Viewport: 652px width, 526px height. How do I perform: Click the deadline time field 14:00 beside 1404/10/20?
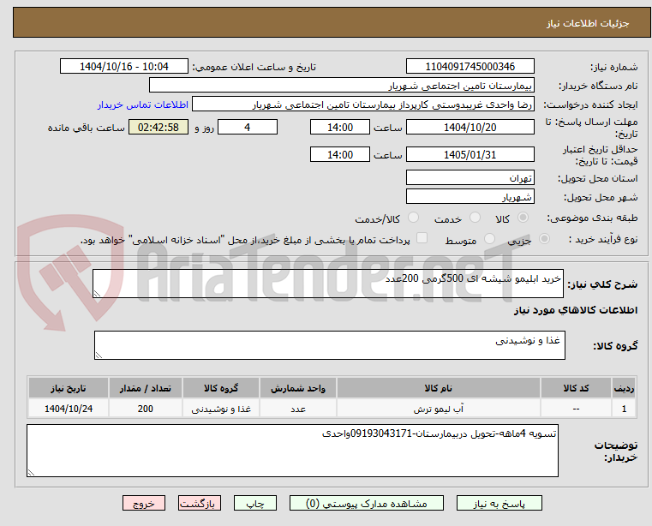340,128
